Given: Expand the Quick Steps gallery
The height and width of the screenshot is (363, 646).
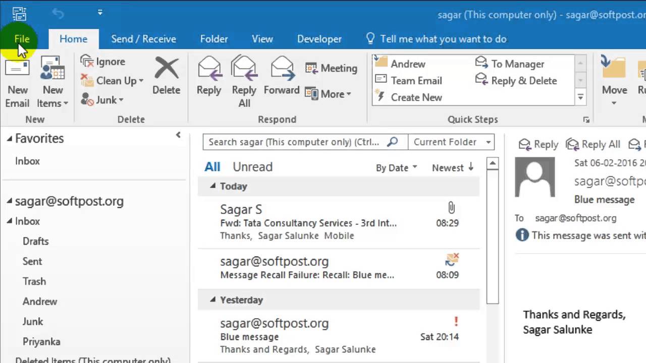Looking at the screenshot, I should pyautogui.click(x=580, y=97).
